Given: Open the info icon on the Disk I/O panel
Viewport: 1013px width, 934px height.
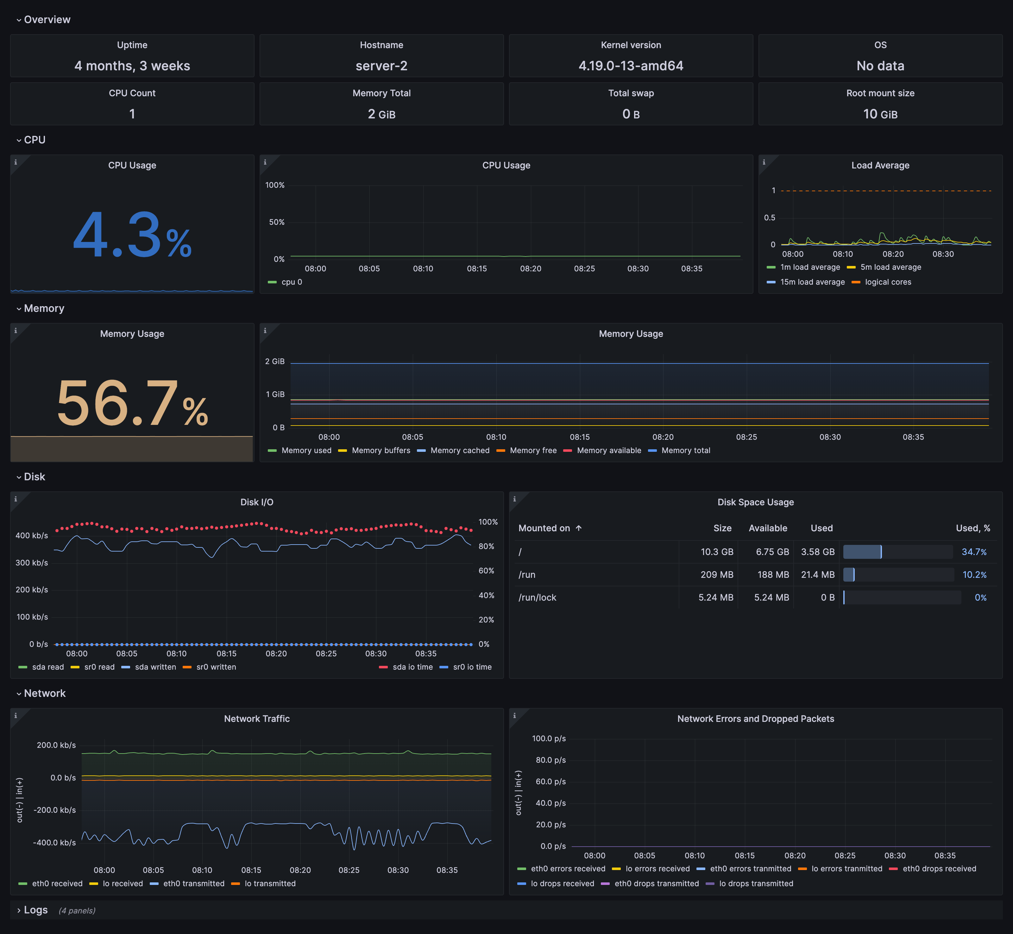Looking at the screenshot, I should click(x=16, y=499).
